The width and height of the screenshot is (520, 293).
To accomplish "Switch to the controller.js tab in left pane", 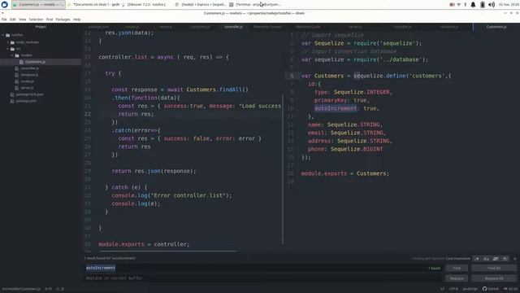I will click(x=233, y=27).
